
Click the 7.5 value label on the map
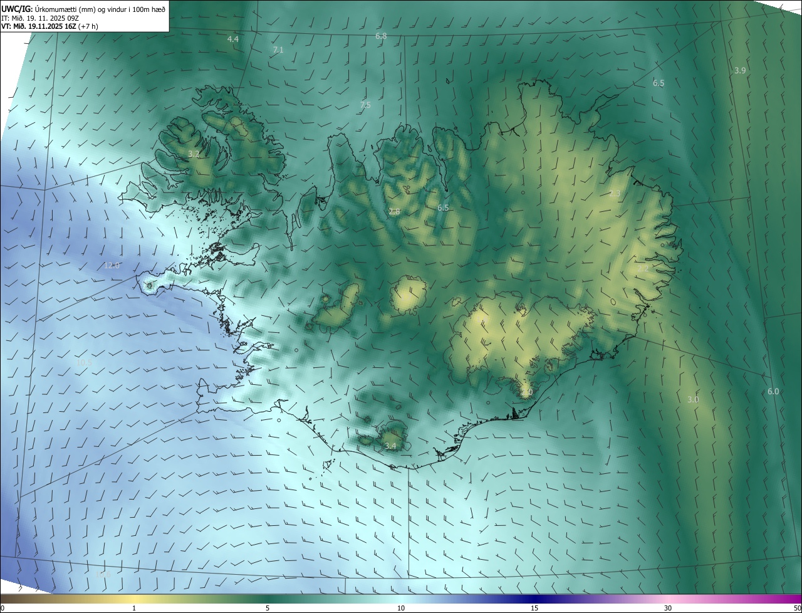pyautogui.click(x=365, y=105)
